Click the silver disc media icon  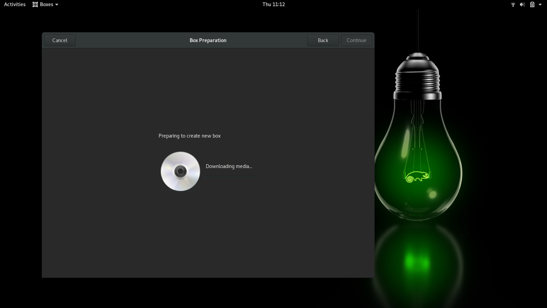click(x=180, y=171)
